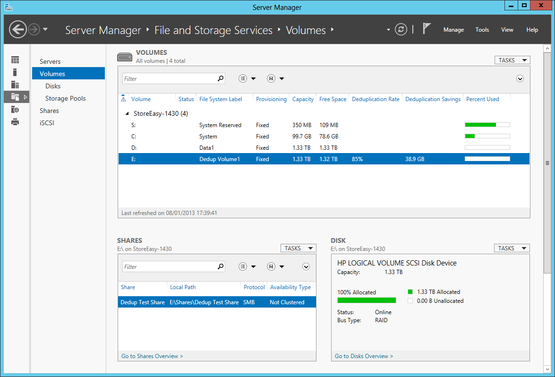Open the Dashboard from the left icon bar
Viewport: 555px width, 377px height.
(15, 60)
